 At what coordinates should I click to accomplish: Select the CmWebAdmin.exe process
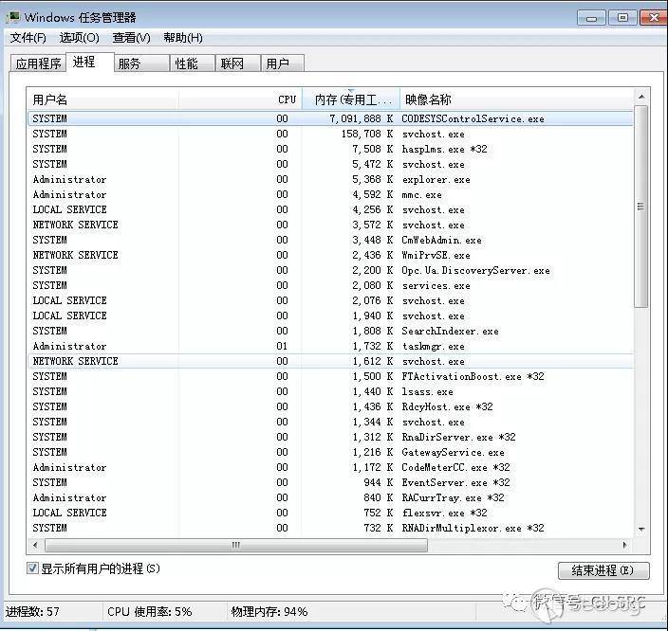(330, 240)
